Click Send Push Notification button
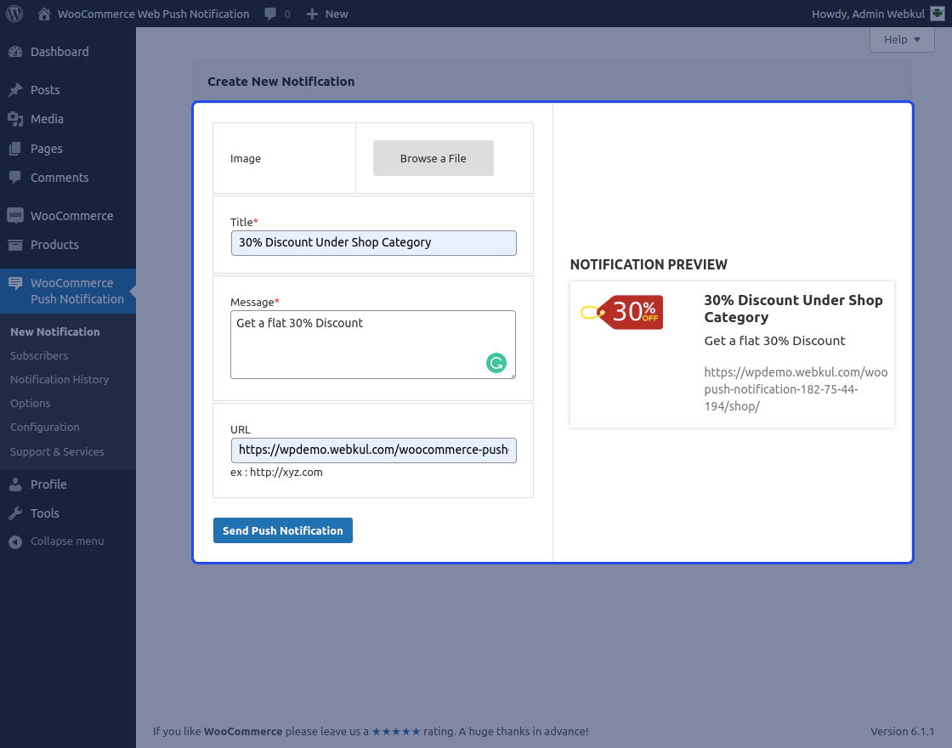Image resolution: width=952 pixels, height=748 pixels. point(283,530)
